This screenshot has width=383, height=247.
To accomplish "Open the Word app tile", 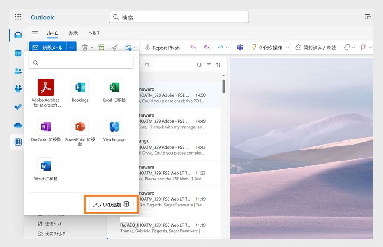I will [46, 169].
